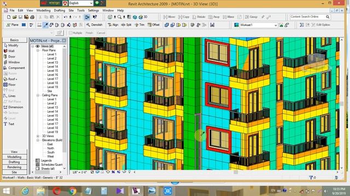The width and height of the screenshot is (350, 196).
Task: Collapse the Floor Plans tree node
Action: pos(38,50)
